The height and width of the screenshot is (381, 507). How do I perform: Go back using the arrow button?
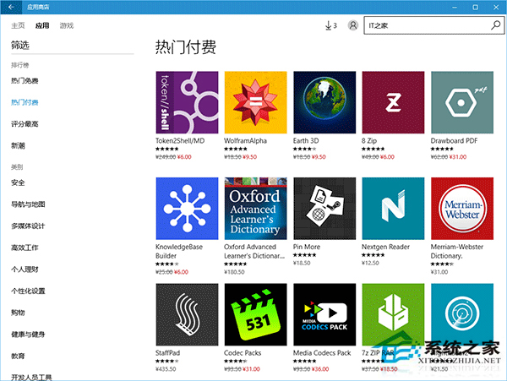coord(11,7)
